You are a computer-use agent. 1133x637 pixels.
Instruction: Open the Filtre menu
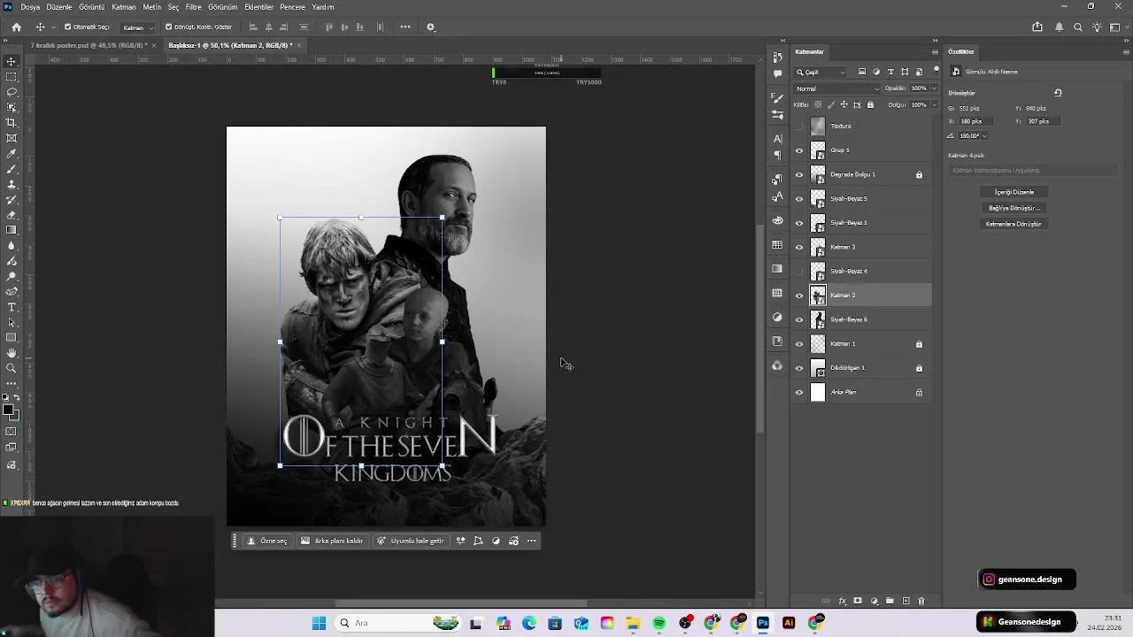click(x=193, y=7)
